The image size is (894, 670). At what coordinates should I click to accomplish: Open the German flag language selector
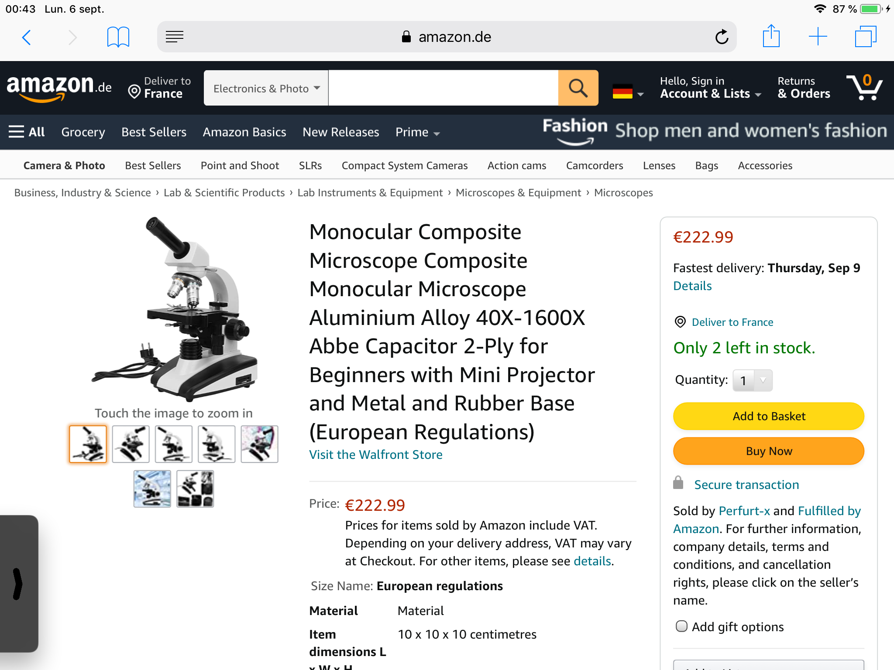click(628, 92)
